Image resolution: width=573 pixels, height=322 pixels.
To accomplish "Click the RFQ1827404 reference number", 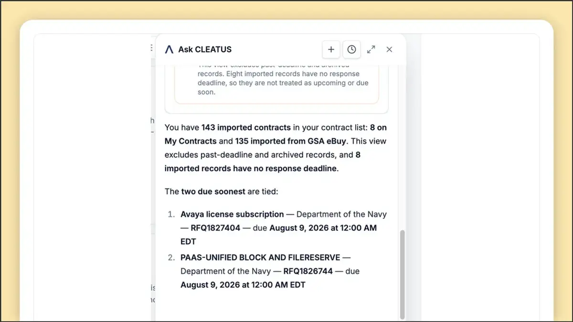I will coord(215,228).
